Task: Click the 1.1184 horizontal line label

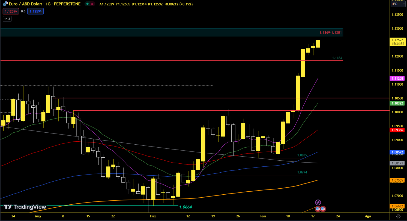Action: (337, 58)
